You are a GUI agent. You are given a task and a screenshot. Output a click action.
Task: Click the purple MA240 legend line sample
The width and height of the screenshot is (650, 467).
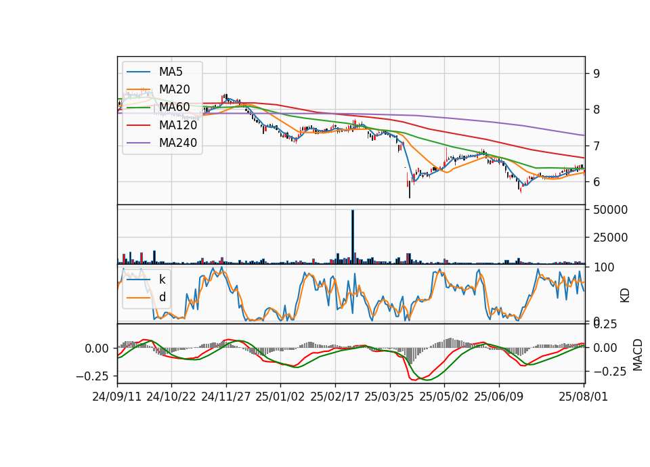coord(138,143)
